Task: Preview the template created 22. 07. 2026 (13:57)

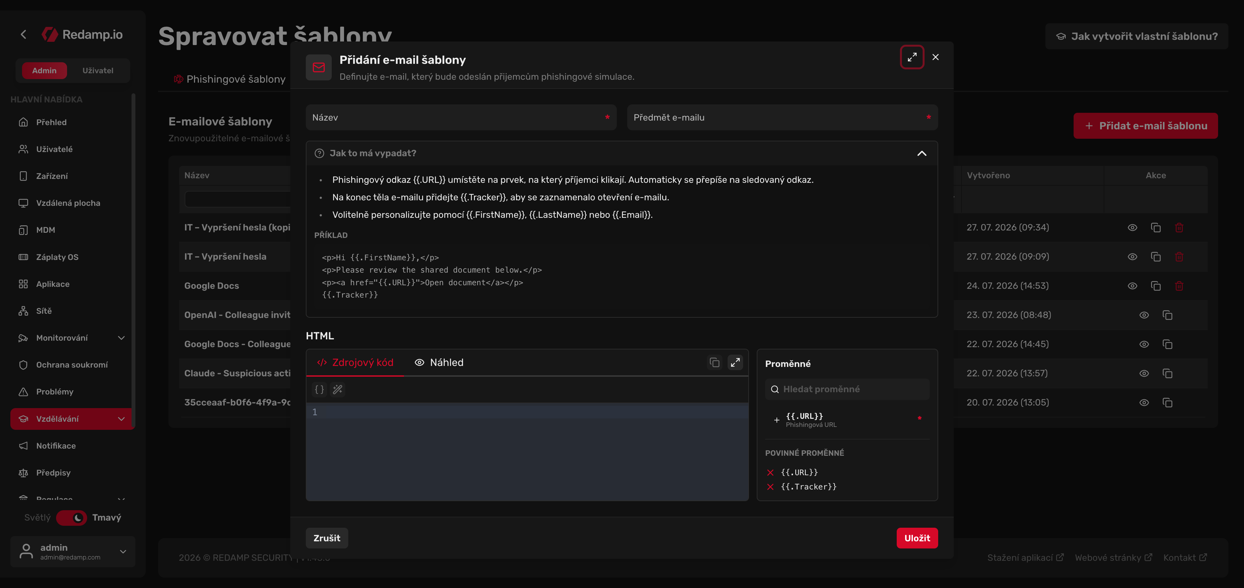Action: (x=1144, y=373)
